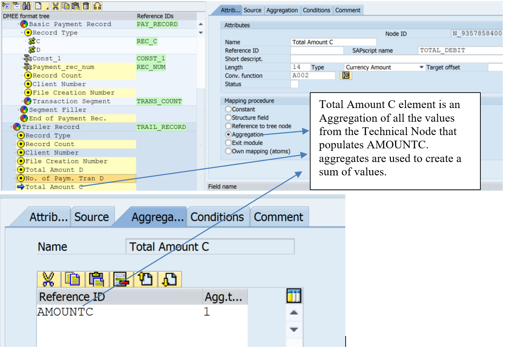Delete node with the trash can icon
Screen dimensions: 506x349
[86, 6]
